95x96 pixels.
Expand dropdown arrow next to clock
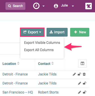[44, 6]
